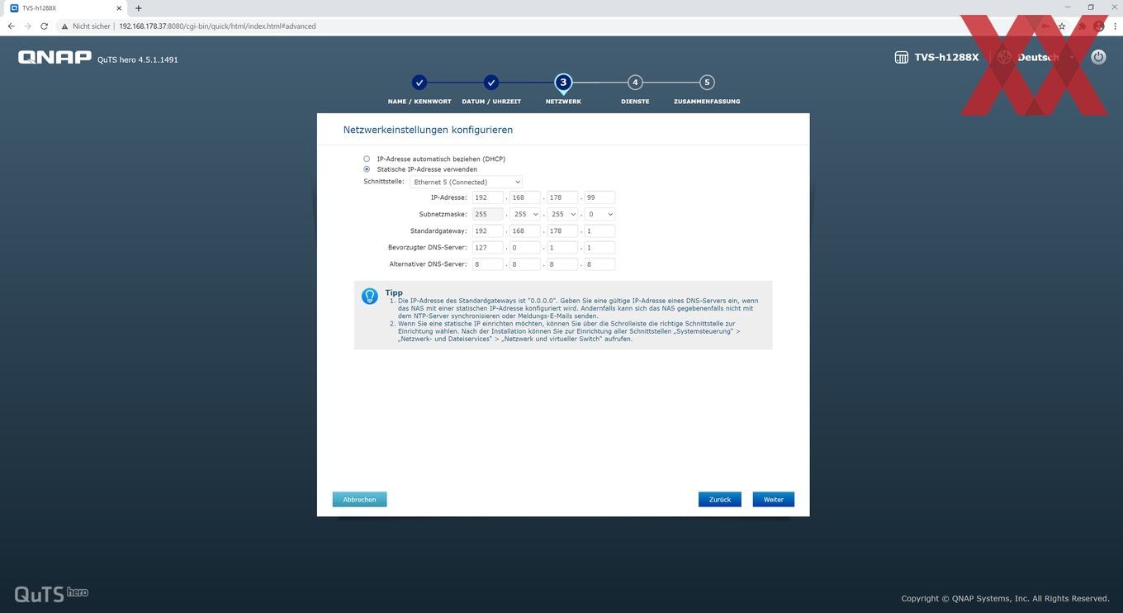The image size is (1123, 613).
Task: Open last Subnetzmaske octet dropdown showing 0
Action: (x=599, y=214)
